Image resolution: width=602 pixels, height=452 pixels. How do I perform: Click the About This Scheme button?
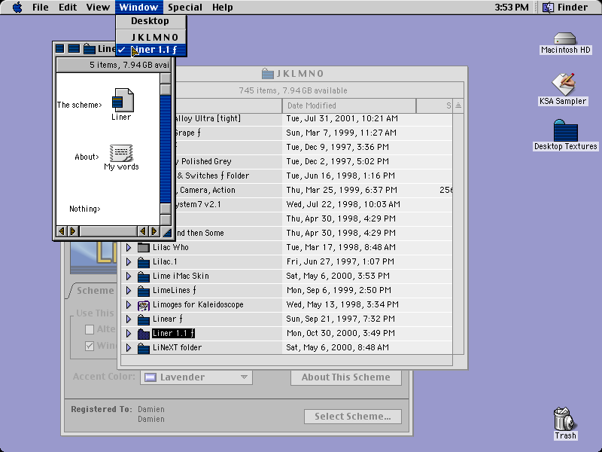tap(346, 377)
